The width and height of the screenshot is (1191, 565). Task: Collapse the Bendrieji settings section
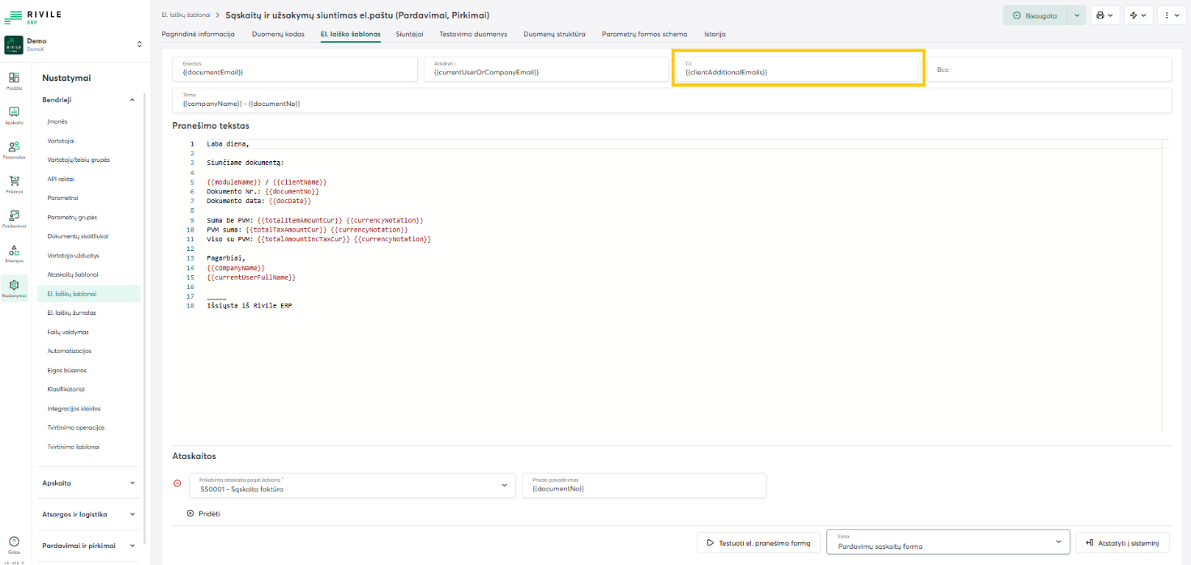click(x=132, y=100)
